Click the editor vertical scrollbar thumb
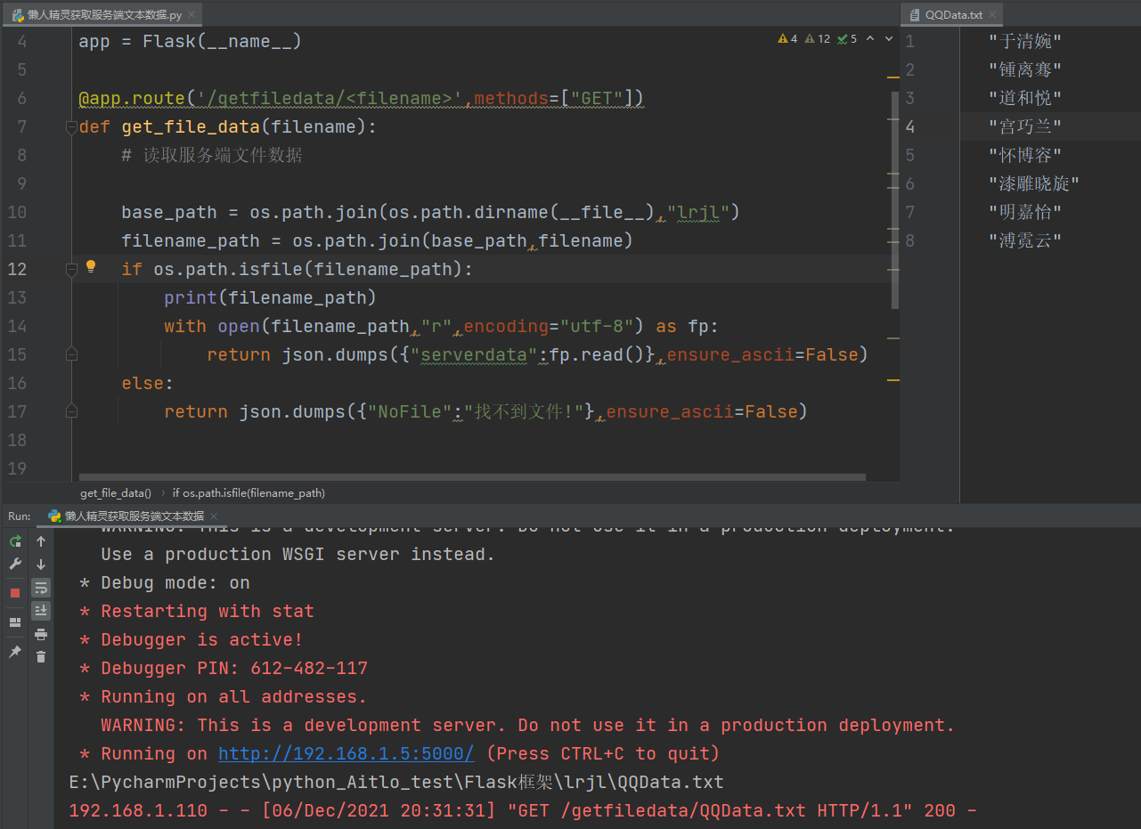 (895, 199)
